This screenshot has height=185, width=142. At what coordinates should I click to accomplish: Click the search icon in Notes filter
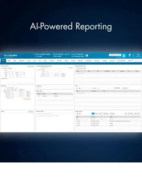(110, 119)
